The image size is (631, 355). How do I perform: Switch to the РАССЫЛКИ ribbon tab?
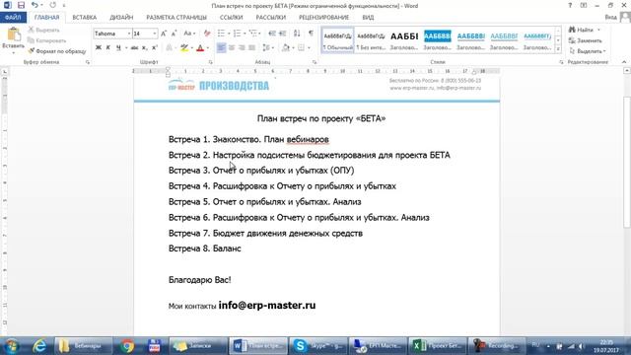point(270,18)
